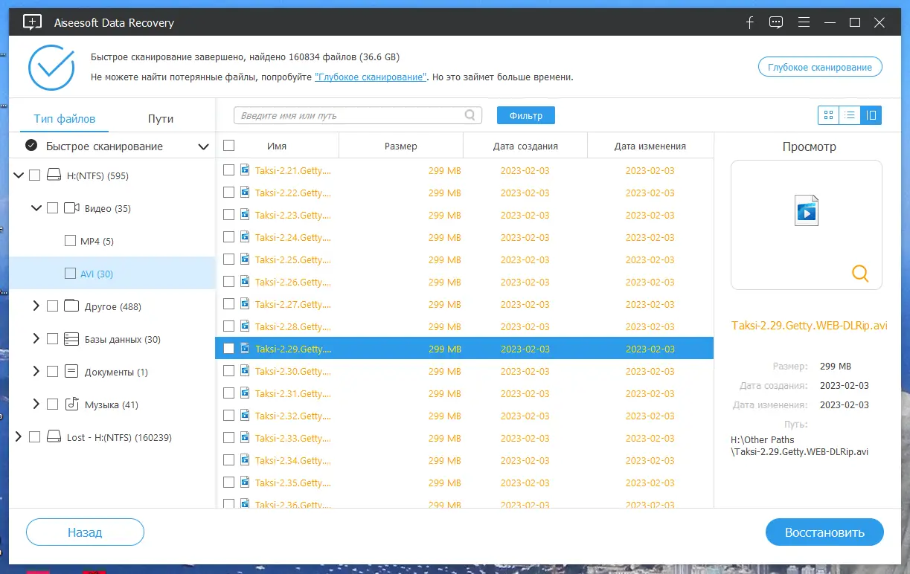
Task: Select the Taksi-2.24.Getty file name
Action: (x=293, y=237)
